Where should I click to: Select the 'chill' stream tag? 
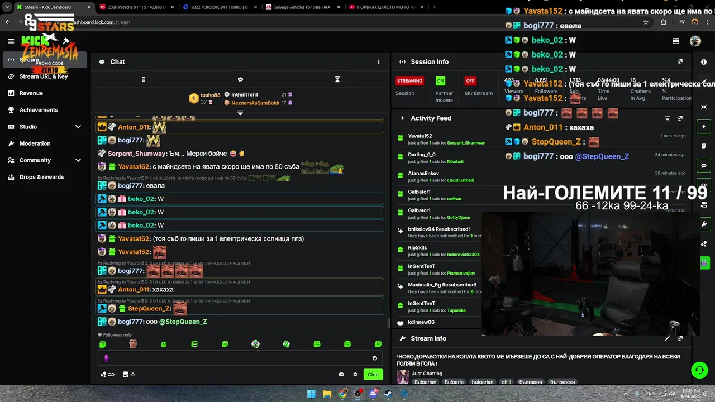point(506,382)
